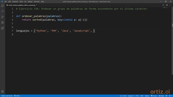Viewport: 173px width, 97px height.
Task: Click 'ordenar_palabras' function name on line 3
Action: click(34, 16)
